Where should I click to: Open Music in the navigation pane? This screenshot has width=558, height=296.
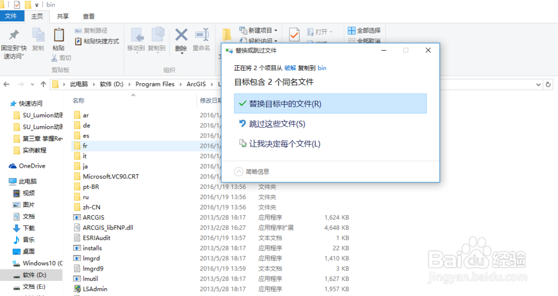[24, 240]
